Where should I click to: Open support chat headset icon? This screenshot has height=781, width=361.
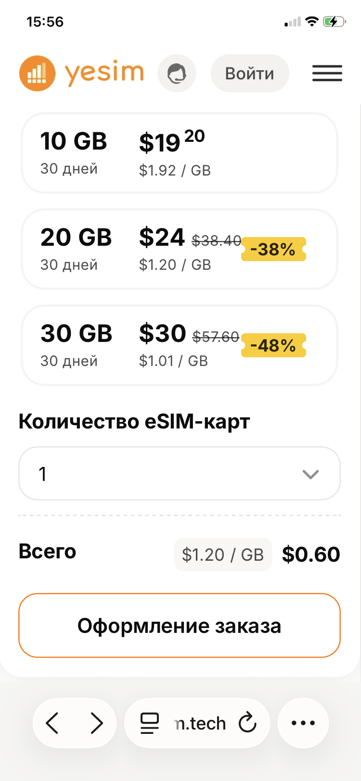point(177,74)
